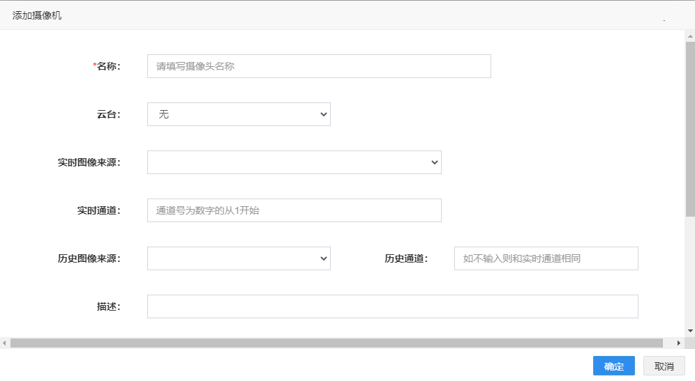Click the 实时通道 label
Viewport: 695px width, 381px height.
pos(99,210)
